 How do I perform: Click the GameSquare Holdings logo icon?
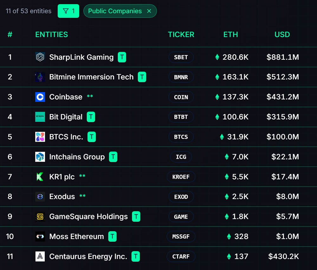point(40,217)
